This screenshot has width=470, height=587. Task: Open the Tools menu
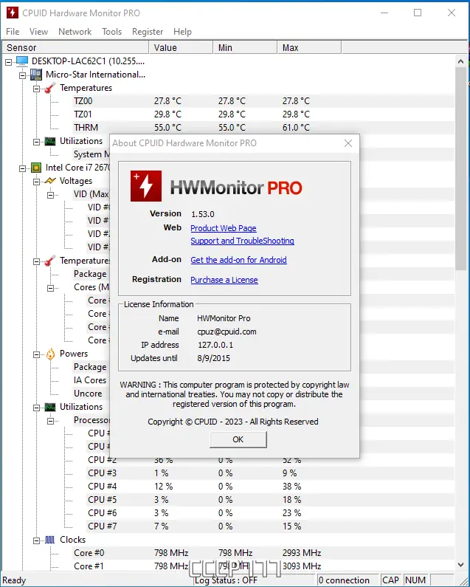tap(112, 32)
